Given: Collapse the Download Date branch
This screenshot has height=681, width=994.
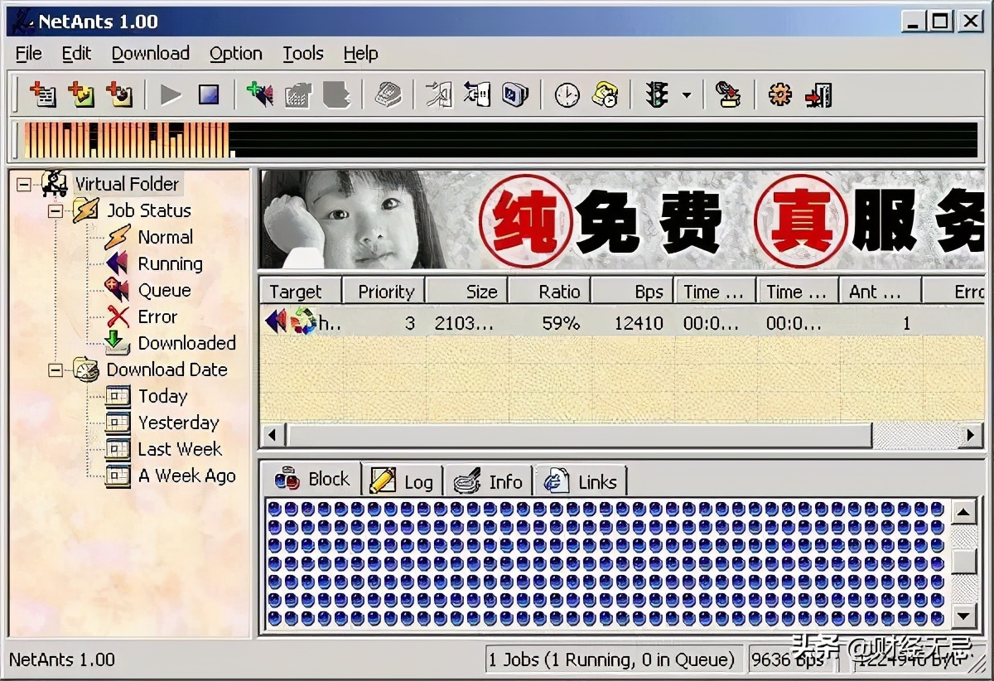Looking at the screenshot, I should click(x=55, y=370).
